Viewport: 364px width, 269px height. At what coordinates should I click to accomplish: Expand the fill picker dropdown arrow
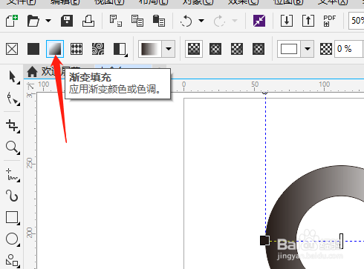169,49
